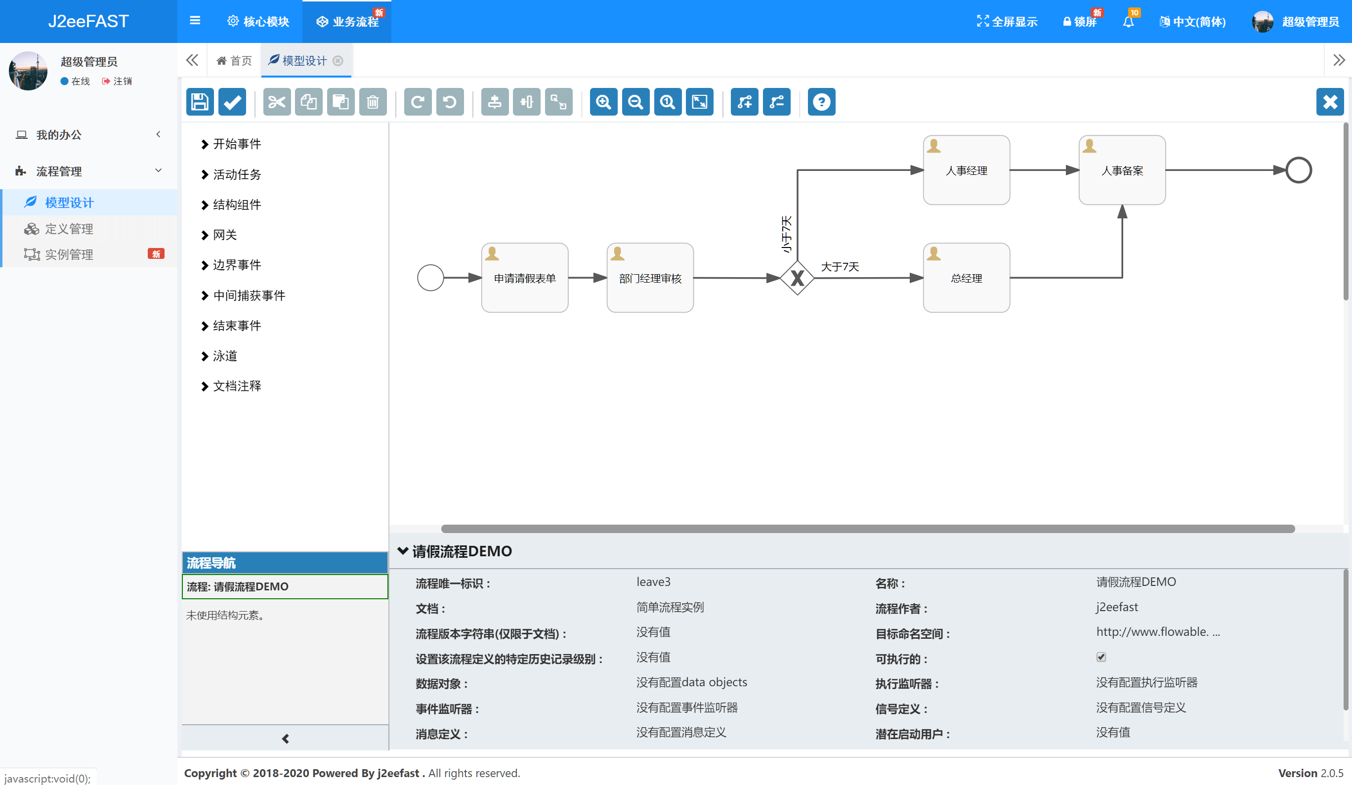Open the 核心模块 top menu

258,21
